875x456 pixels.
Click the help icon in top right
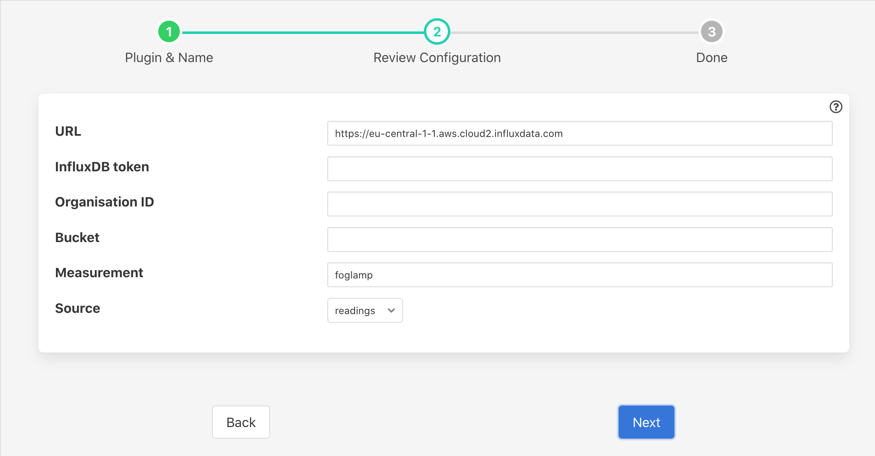(x=836, y=107)
